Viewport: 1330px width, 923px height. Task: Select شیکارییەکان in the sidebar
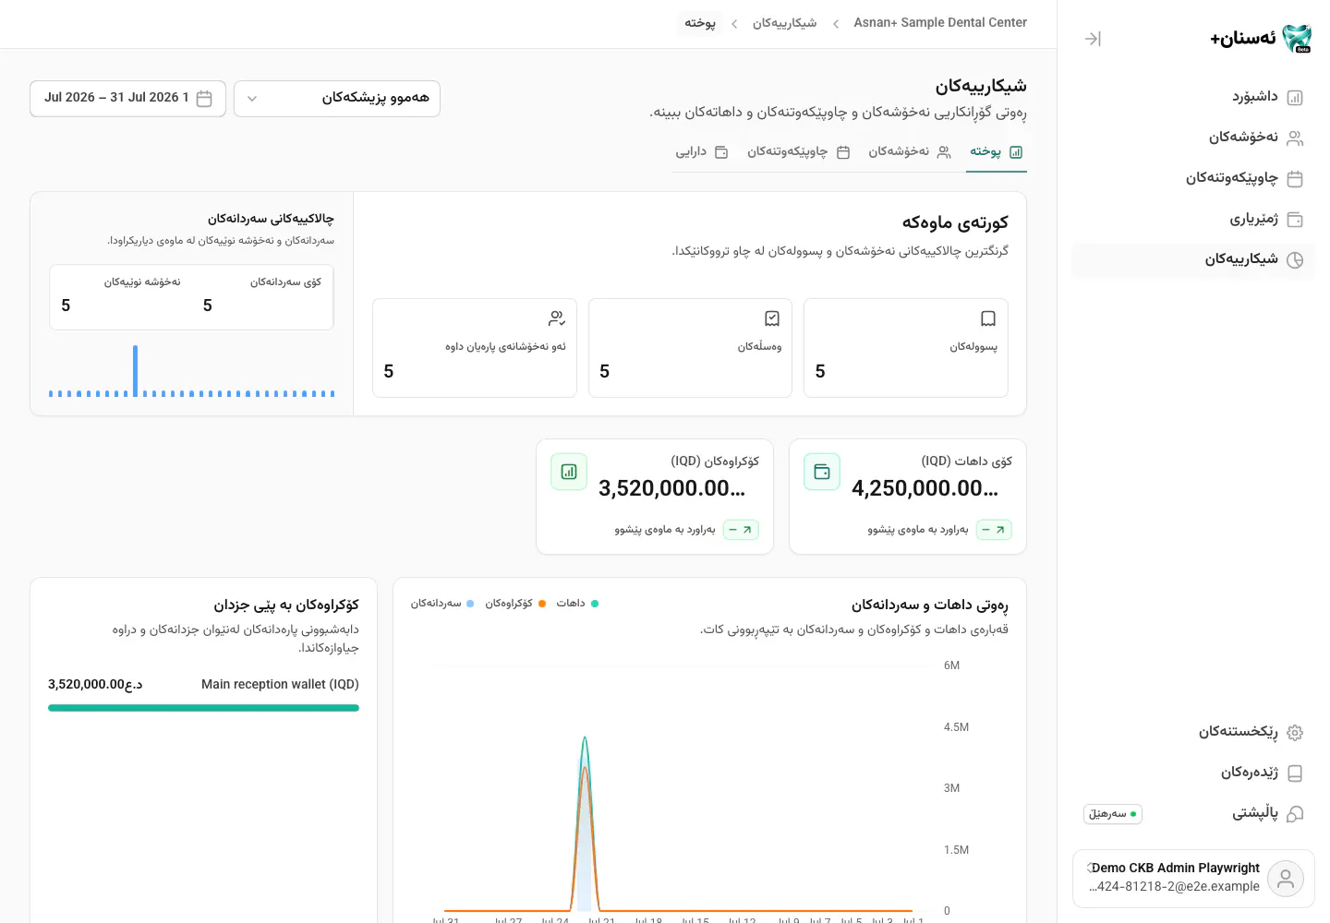click(x=1192, y=259)
